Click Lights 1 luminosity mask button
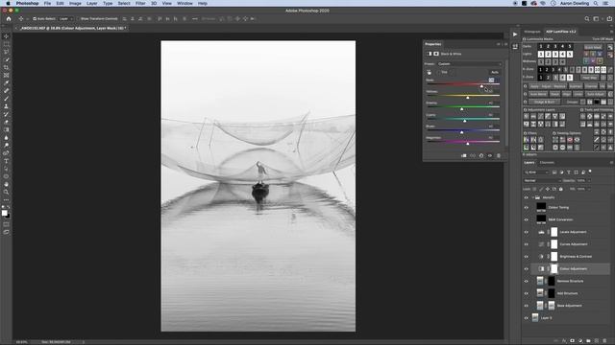Image resolution: width=615 pixels, height=345 pixels. tap(541, 54)
